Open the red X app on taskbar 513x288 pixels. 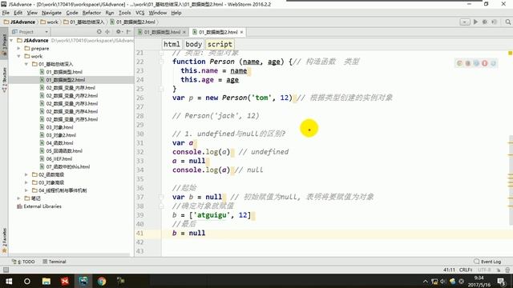pyautogui.click(x=65, y=281)
